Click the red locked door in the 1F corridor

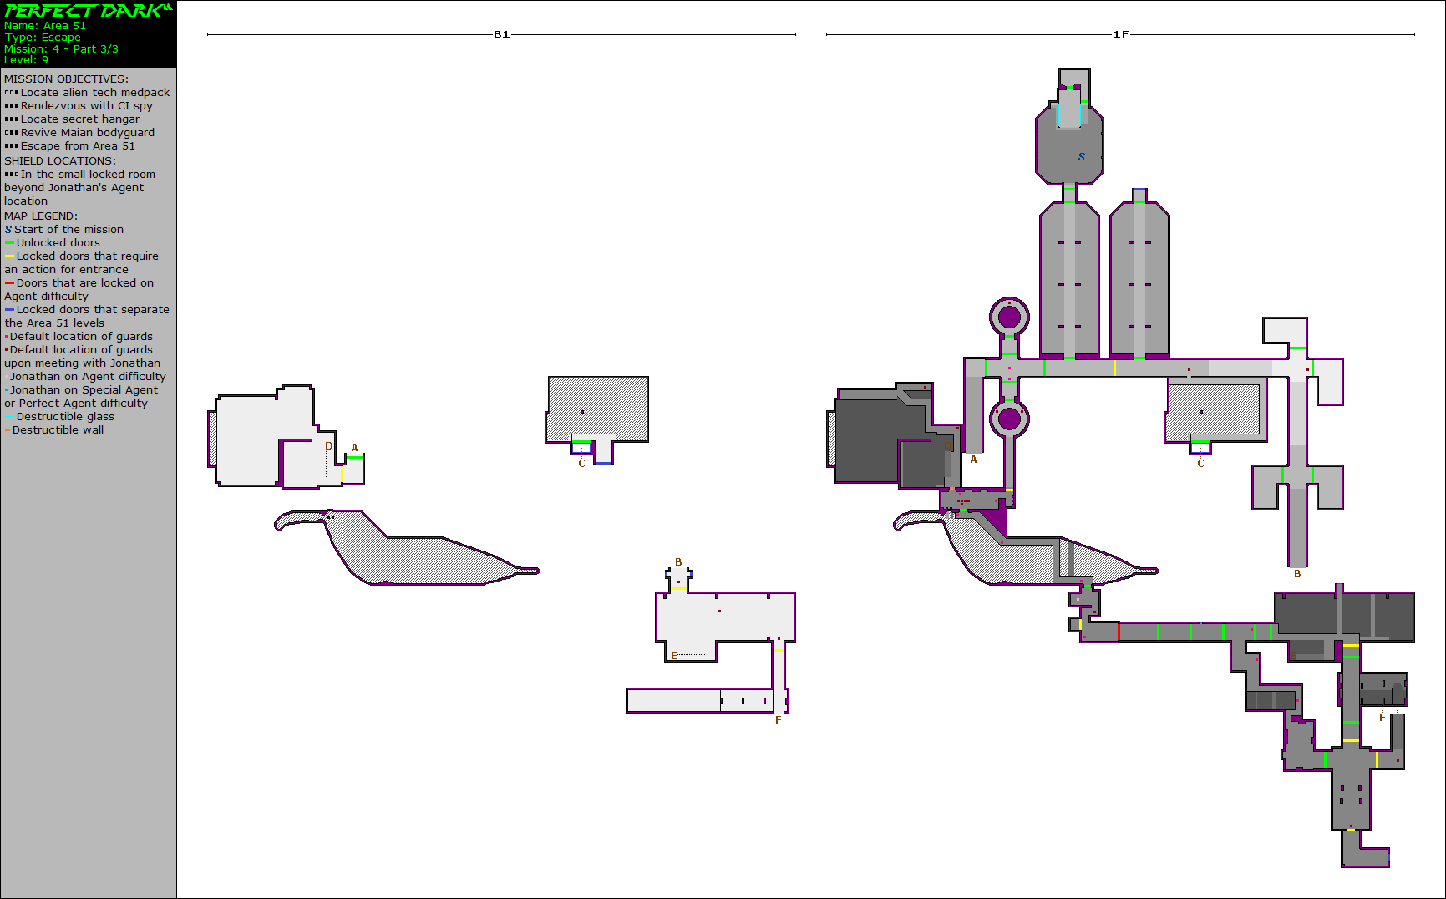[x=1119, y=632]
